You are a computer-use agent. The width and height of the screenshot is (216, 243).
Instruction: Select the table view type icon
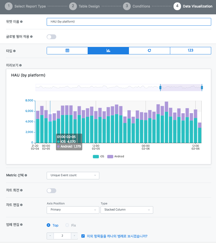tap(67, 51)
